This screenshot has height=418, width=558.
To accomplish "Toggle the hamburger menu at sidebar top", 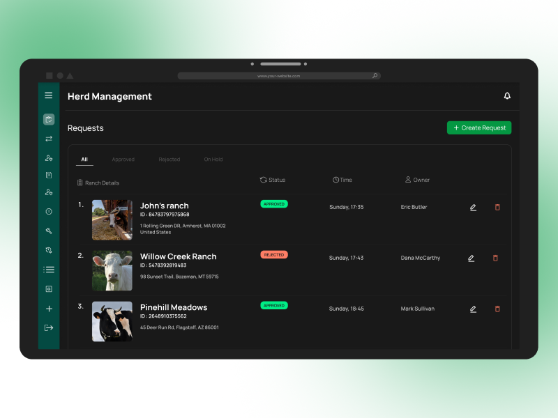I will point(49,95).
